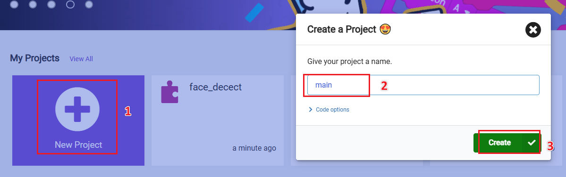The image size is (566, 177).
Task: Click the My Projects heading
Action: (x=34, y=58)
